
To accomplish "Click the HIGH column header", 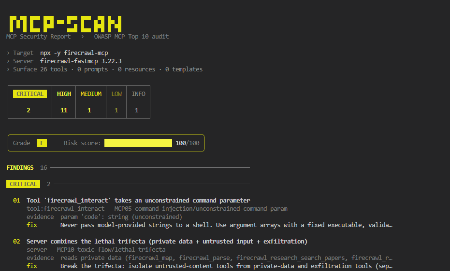I will [64, 94].
